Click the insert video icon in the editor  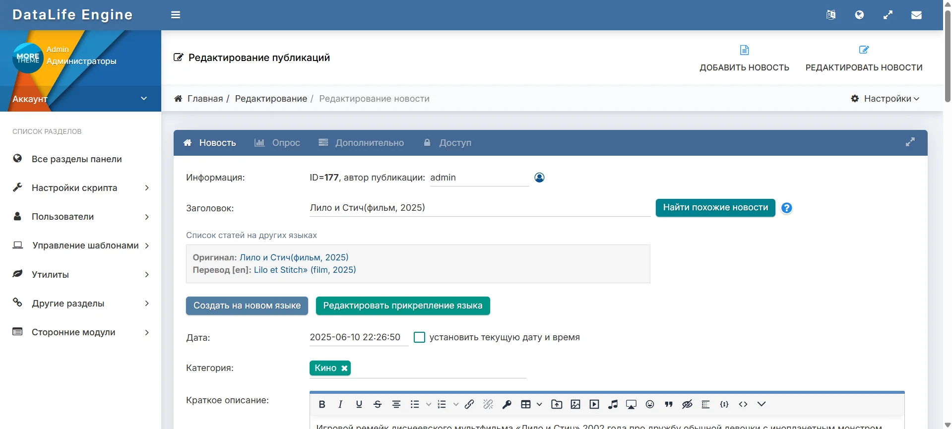point(594,404)
